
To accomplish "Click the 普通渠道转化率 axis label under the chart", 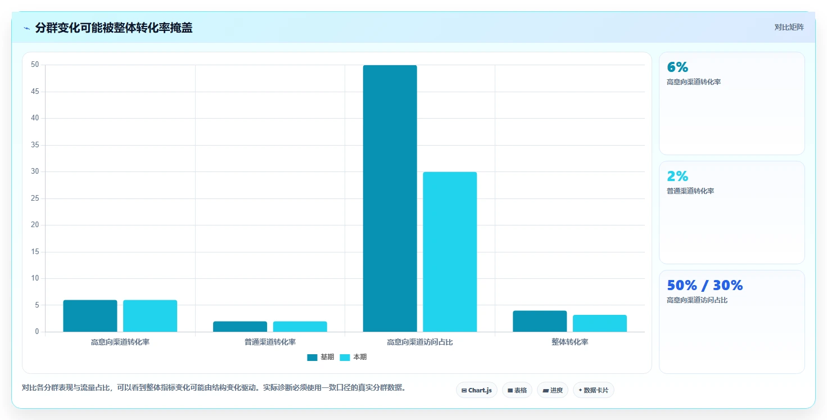I will 270,342.
